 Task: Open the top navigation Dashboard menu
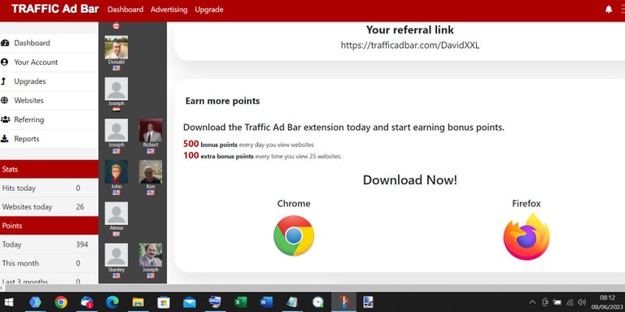[125, 10]
